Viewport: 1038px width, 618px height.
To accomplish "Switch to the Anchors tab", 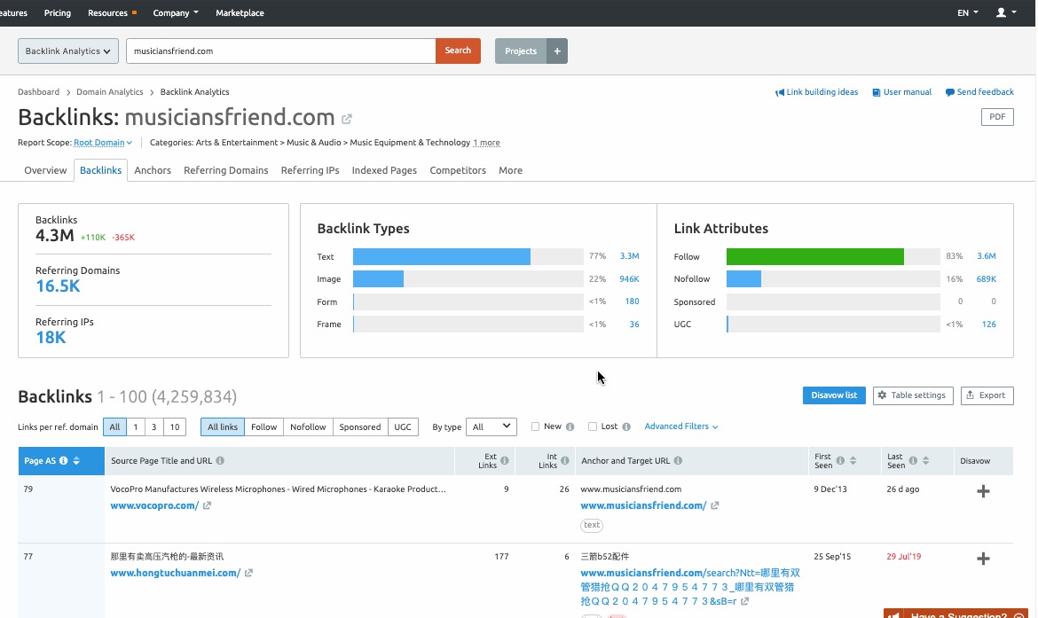I will tap(153, 170).
